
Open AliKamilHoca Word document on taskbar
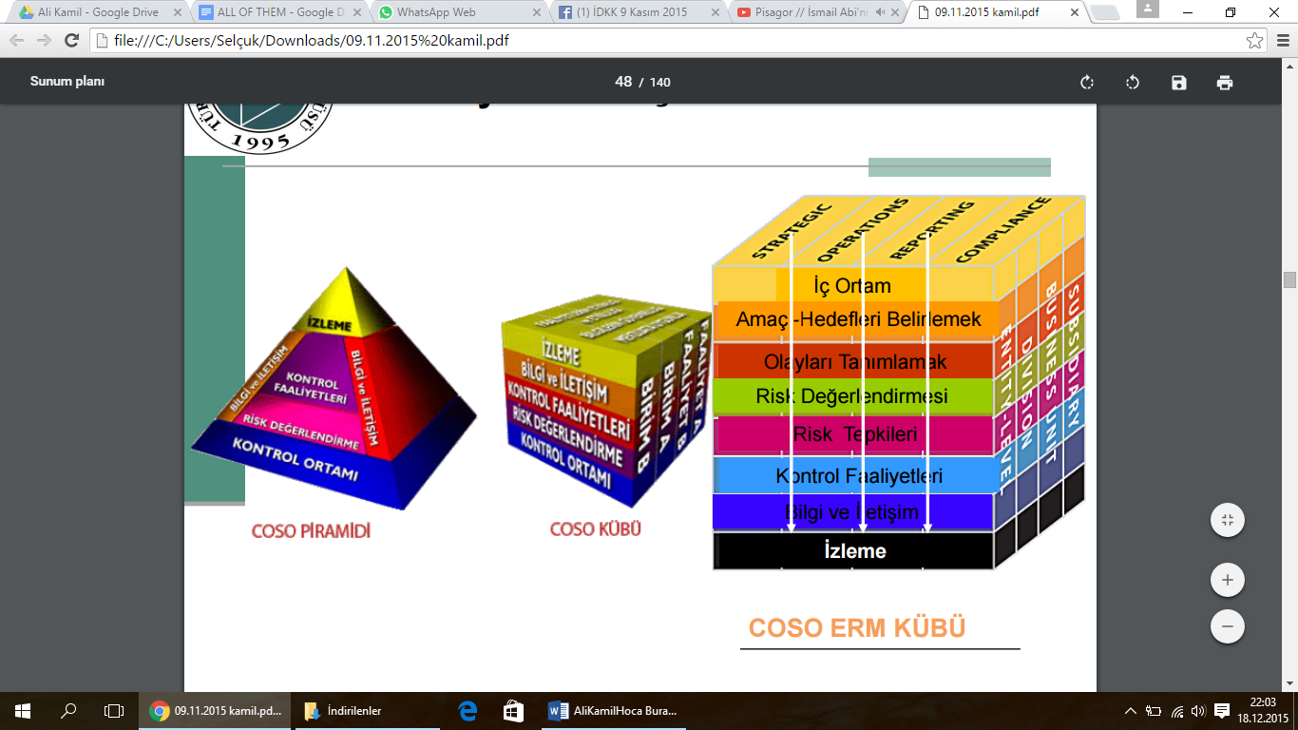coord(614,710)
